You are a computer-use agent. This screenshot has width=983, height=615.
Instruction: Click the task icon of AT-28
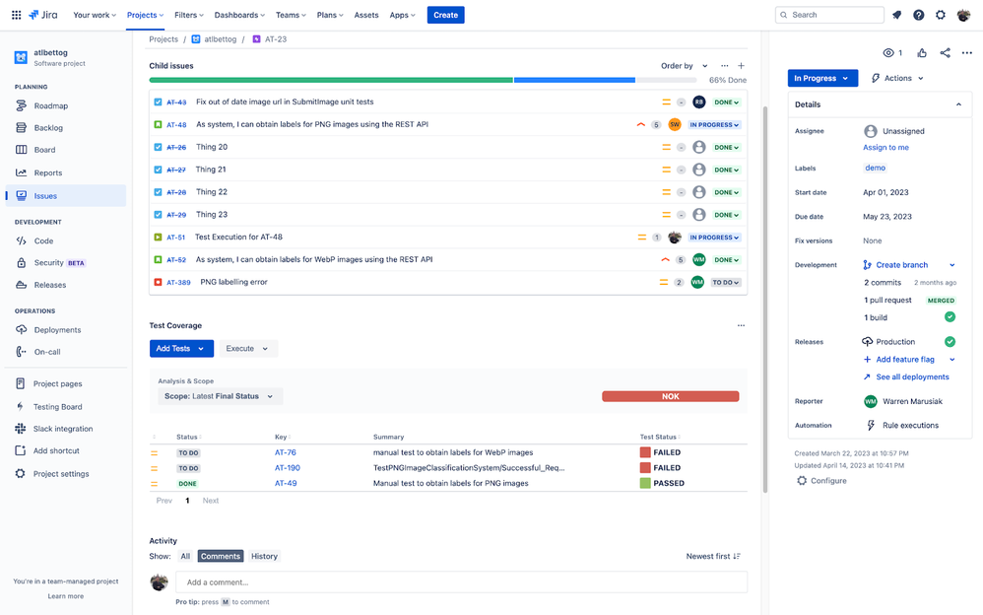click(158, 192)
